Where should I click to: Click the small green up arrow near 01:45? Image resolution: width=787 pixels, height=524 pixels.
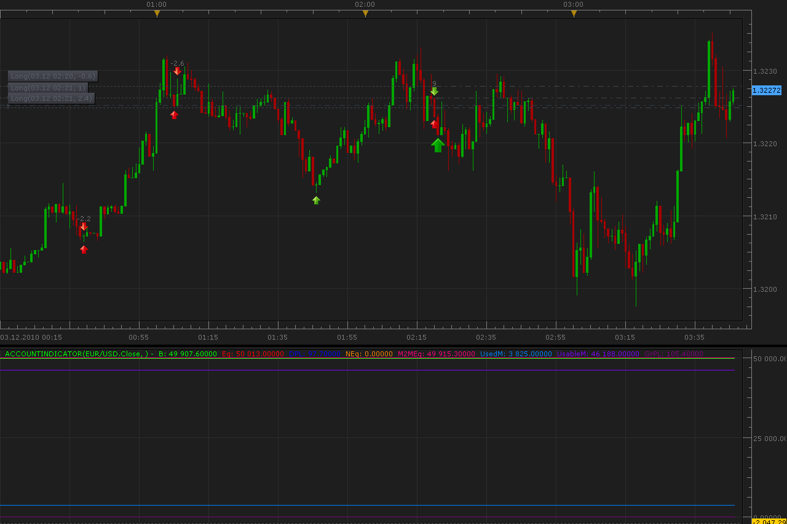click(316, 200)
